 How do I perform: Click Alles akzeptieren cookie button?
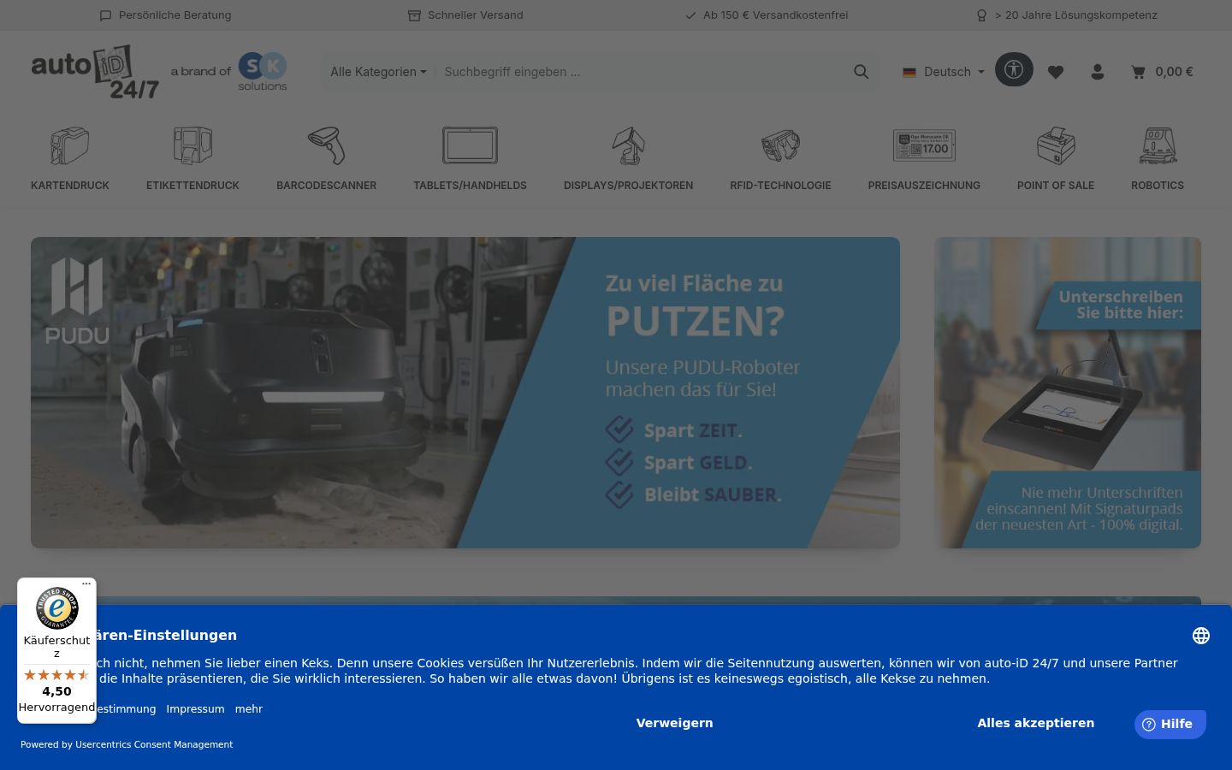1035,723
